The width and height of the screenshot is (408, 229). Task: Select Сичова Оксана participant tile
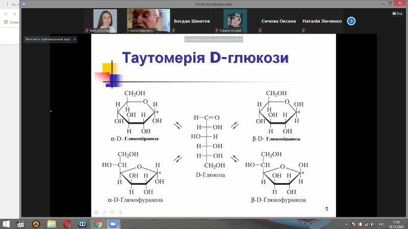[x=278, y=21]
